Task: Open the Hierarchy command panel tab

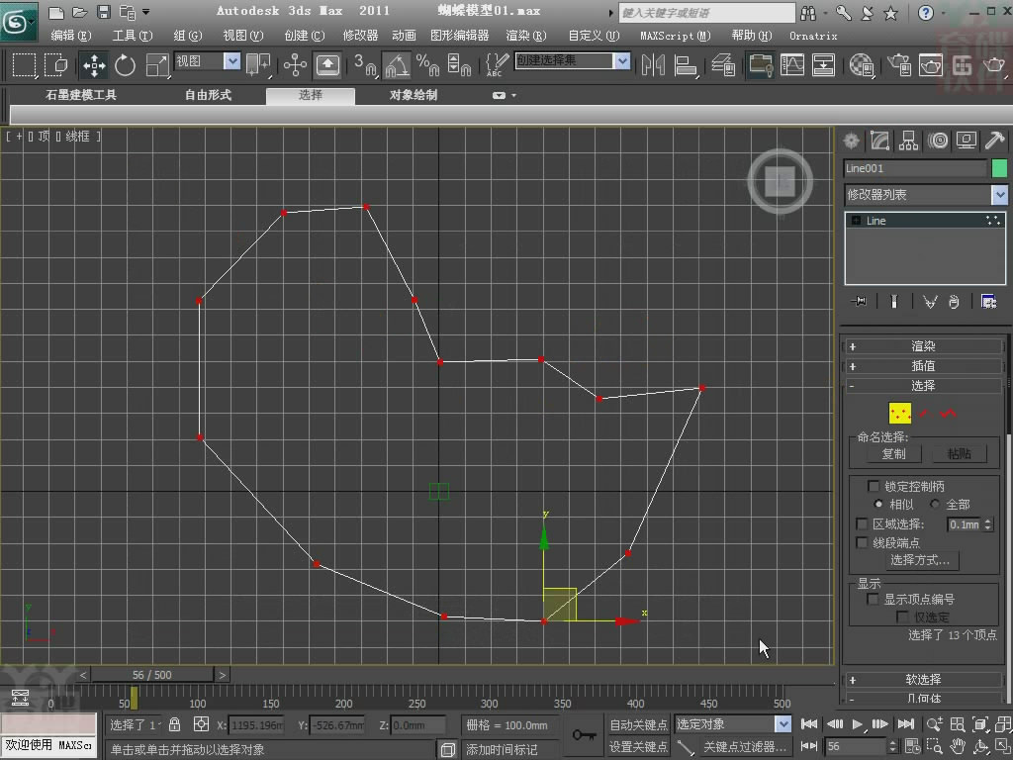Action: click(908, 141)
